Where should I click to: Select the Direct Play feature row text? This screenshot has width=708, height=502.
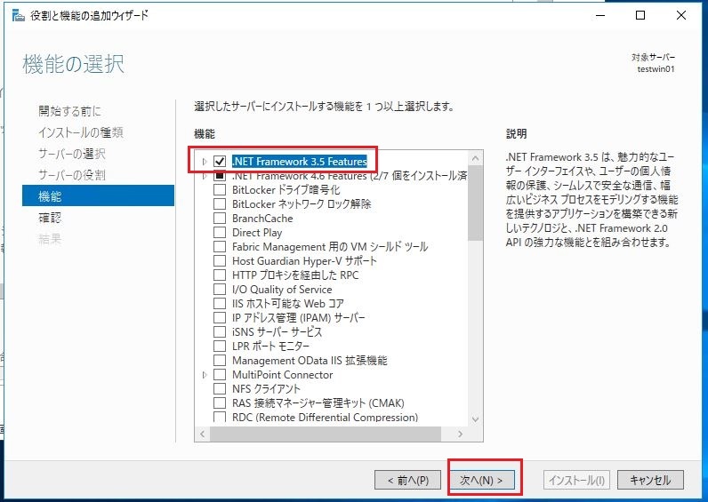257,233
